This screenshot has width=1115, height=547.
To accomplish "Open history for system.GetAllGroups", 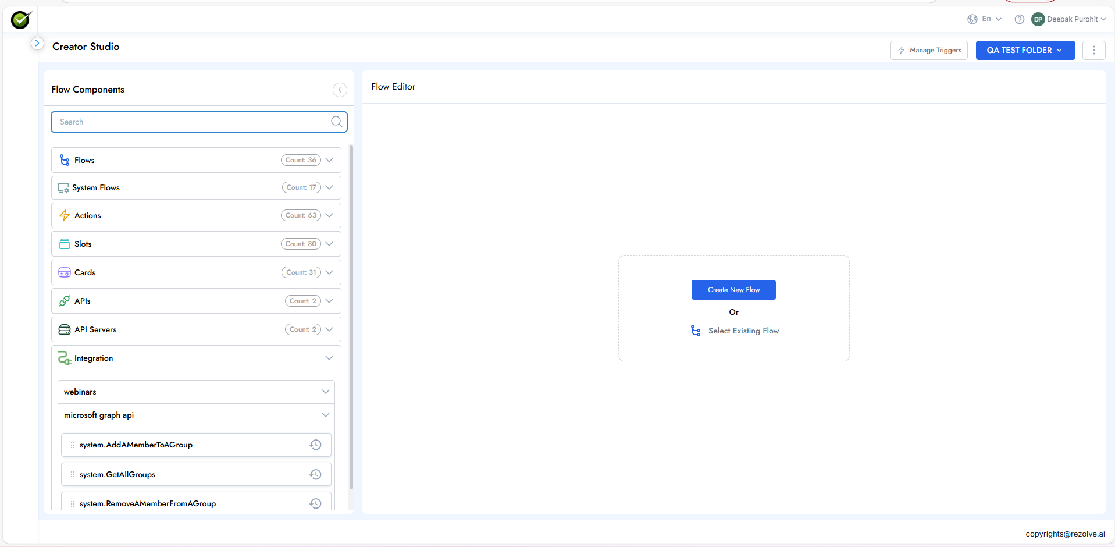I will [x=315, y=475].
